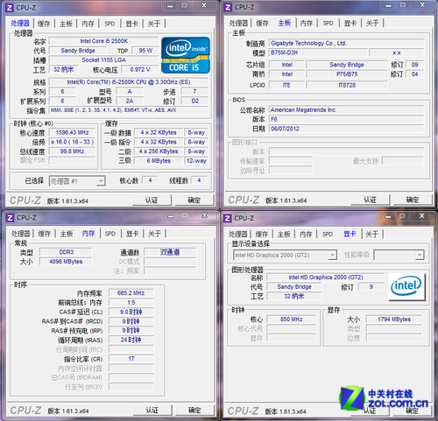
Task: Switch to SPD tab in the processor window
Action: tap(109, 24)
